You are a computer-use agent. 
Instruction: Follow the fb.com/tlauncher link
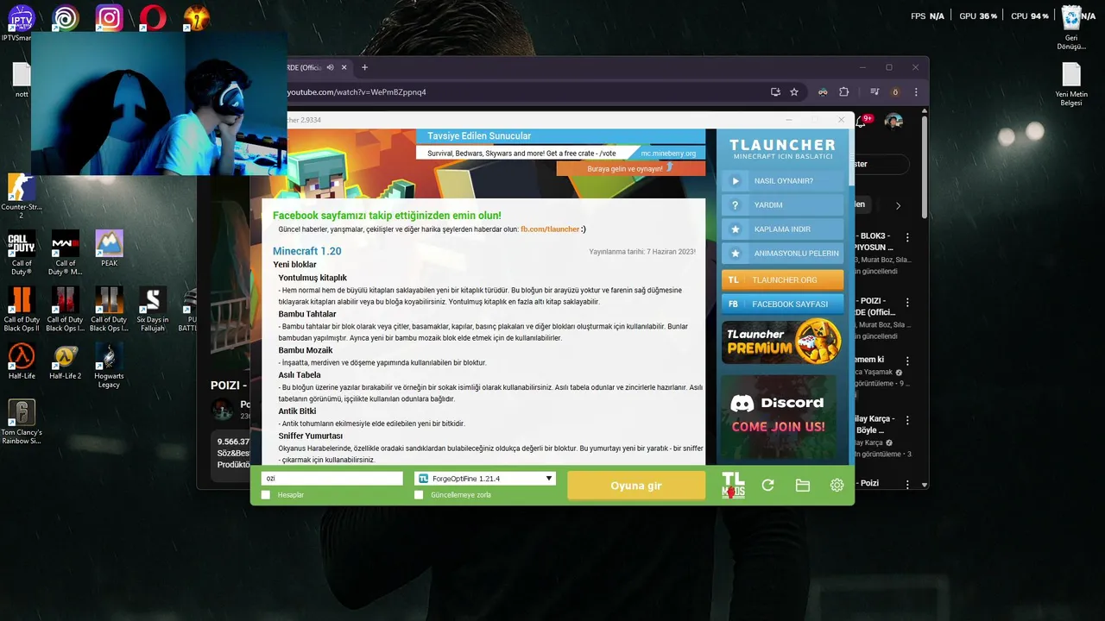coord(550,229)
